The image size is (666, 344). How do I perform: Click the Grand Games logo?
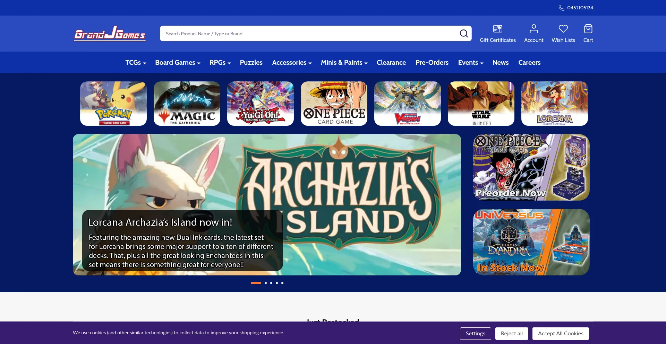pyautogui.click(x=110, y=34)
